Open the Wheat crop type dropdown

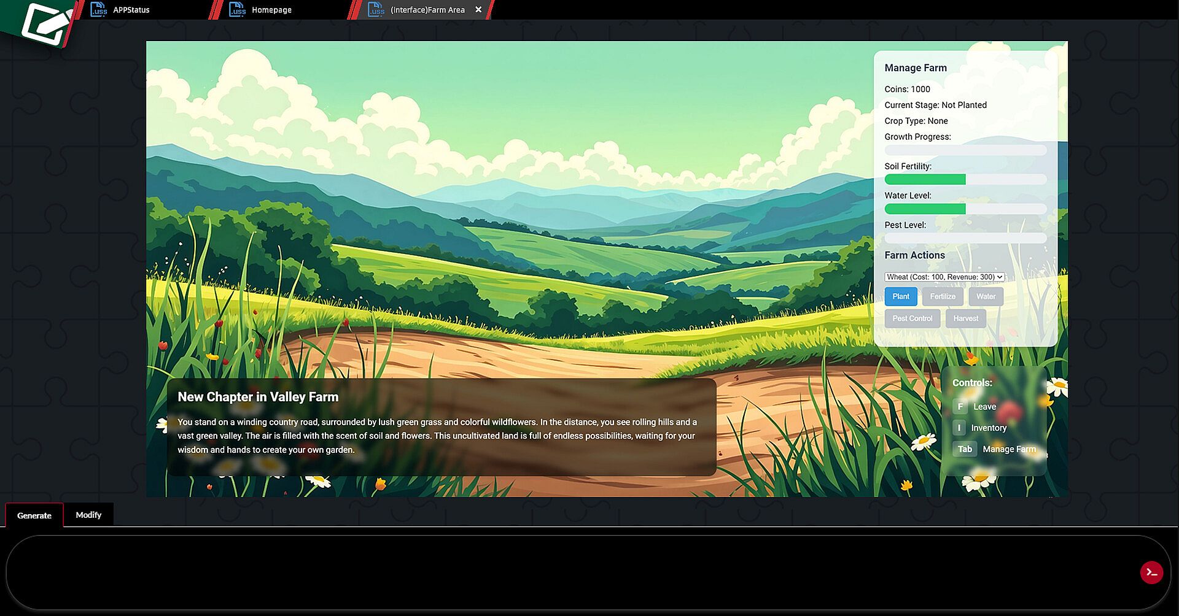click(944, 277)
